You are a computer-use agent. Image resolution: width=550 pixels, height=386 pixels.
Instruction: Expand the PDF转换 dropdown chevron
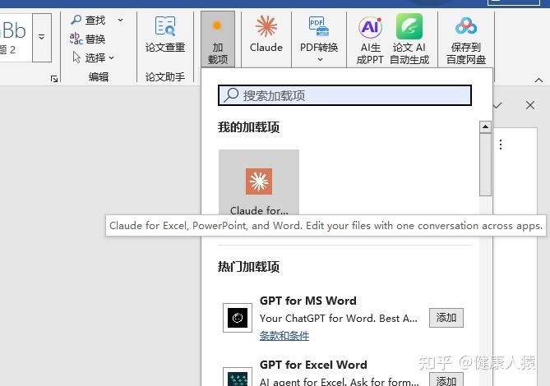click(x=320, y=60)
